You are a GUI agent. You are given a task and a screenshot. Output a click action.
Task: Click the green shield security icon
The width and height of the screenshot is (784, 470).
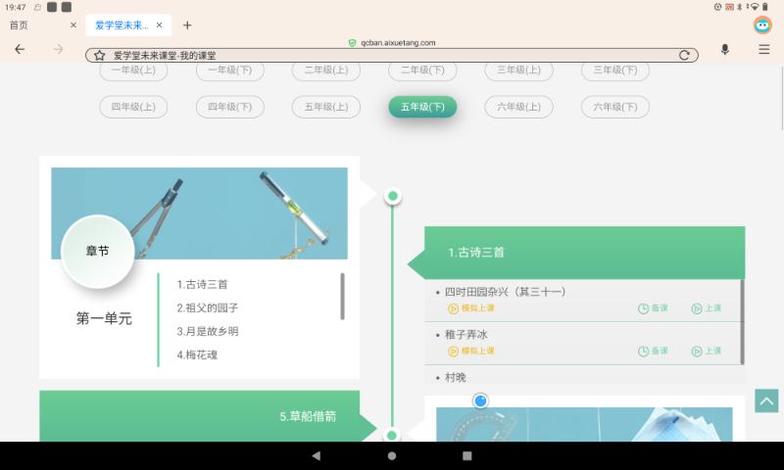(x=352, y=43)
